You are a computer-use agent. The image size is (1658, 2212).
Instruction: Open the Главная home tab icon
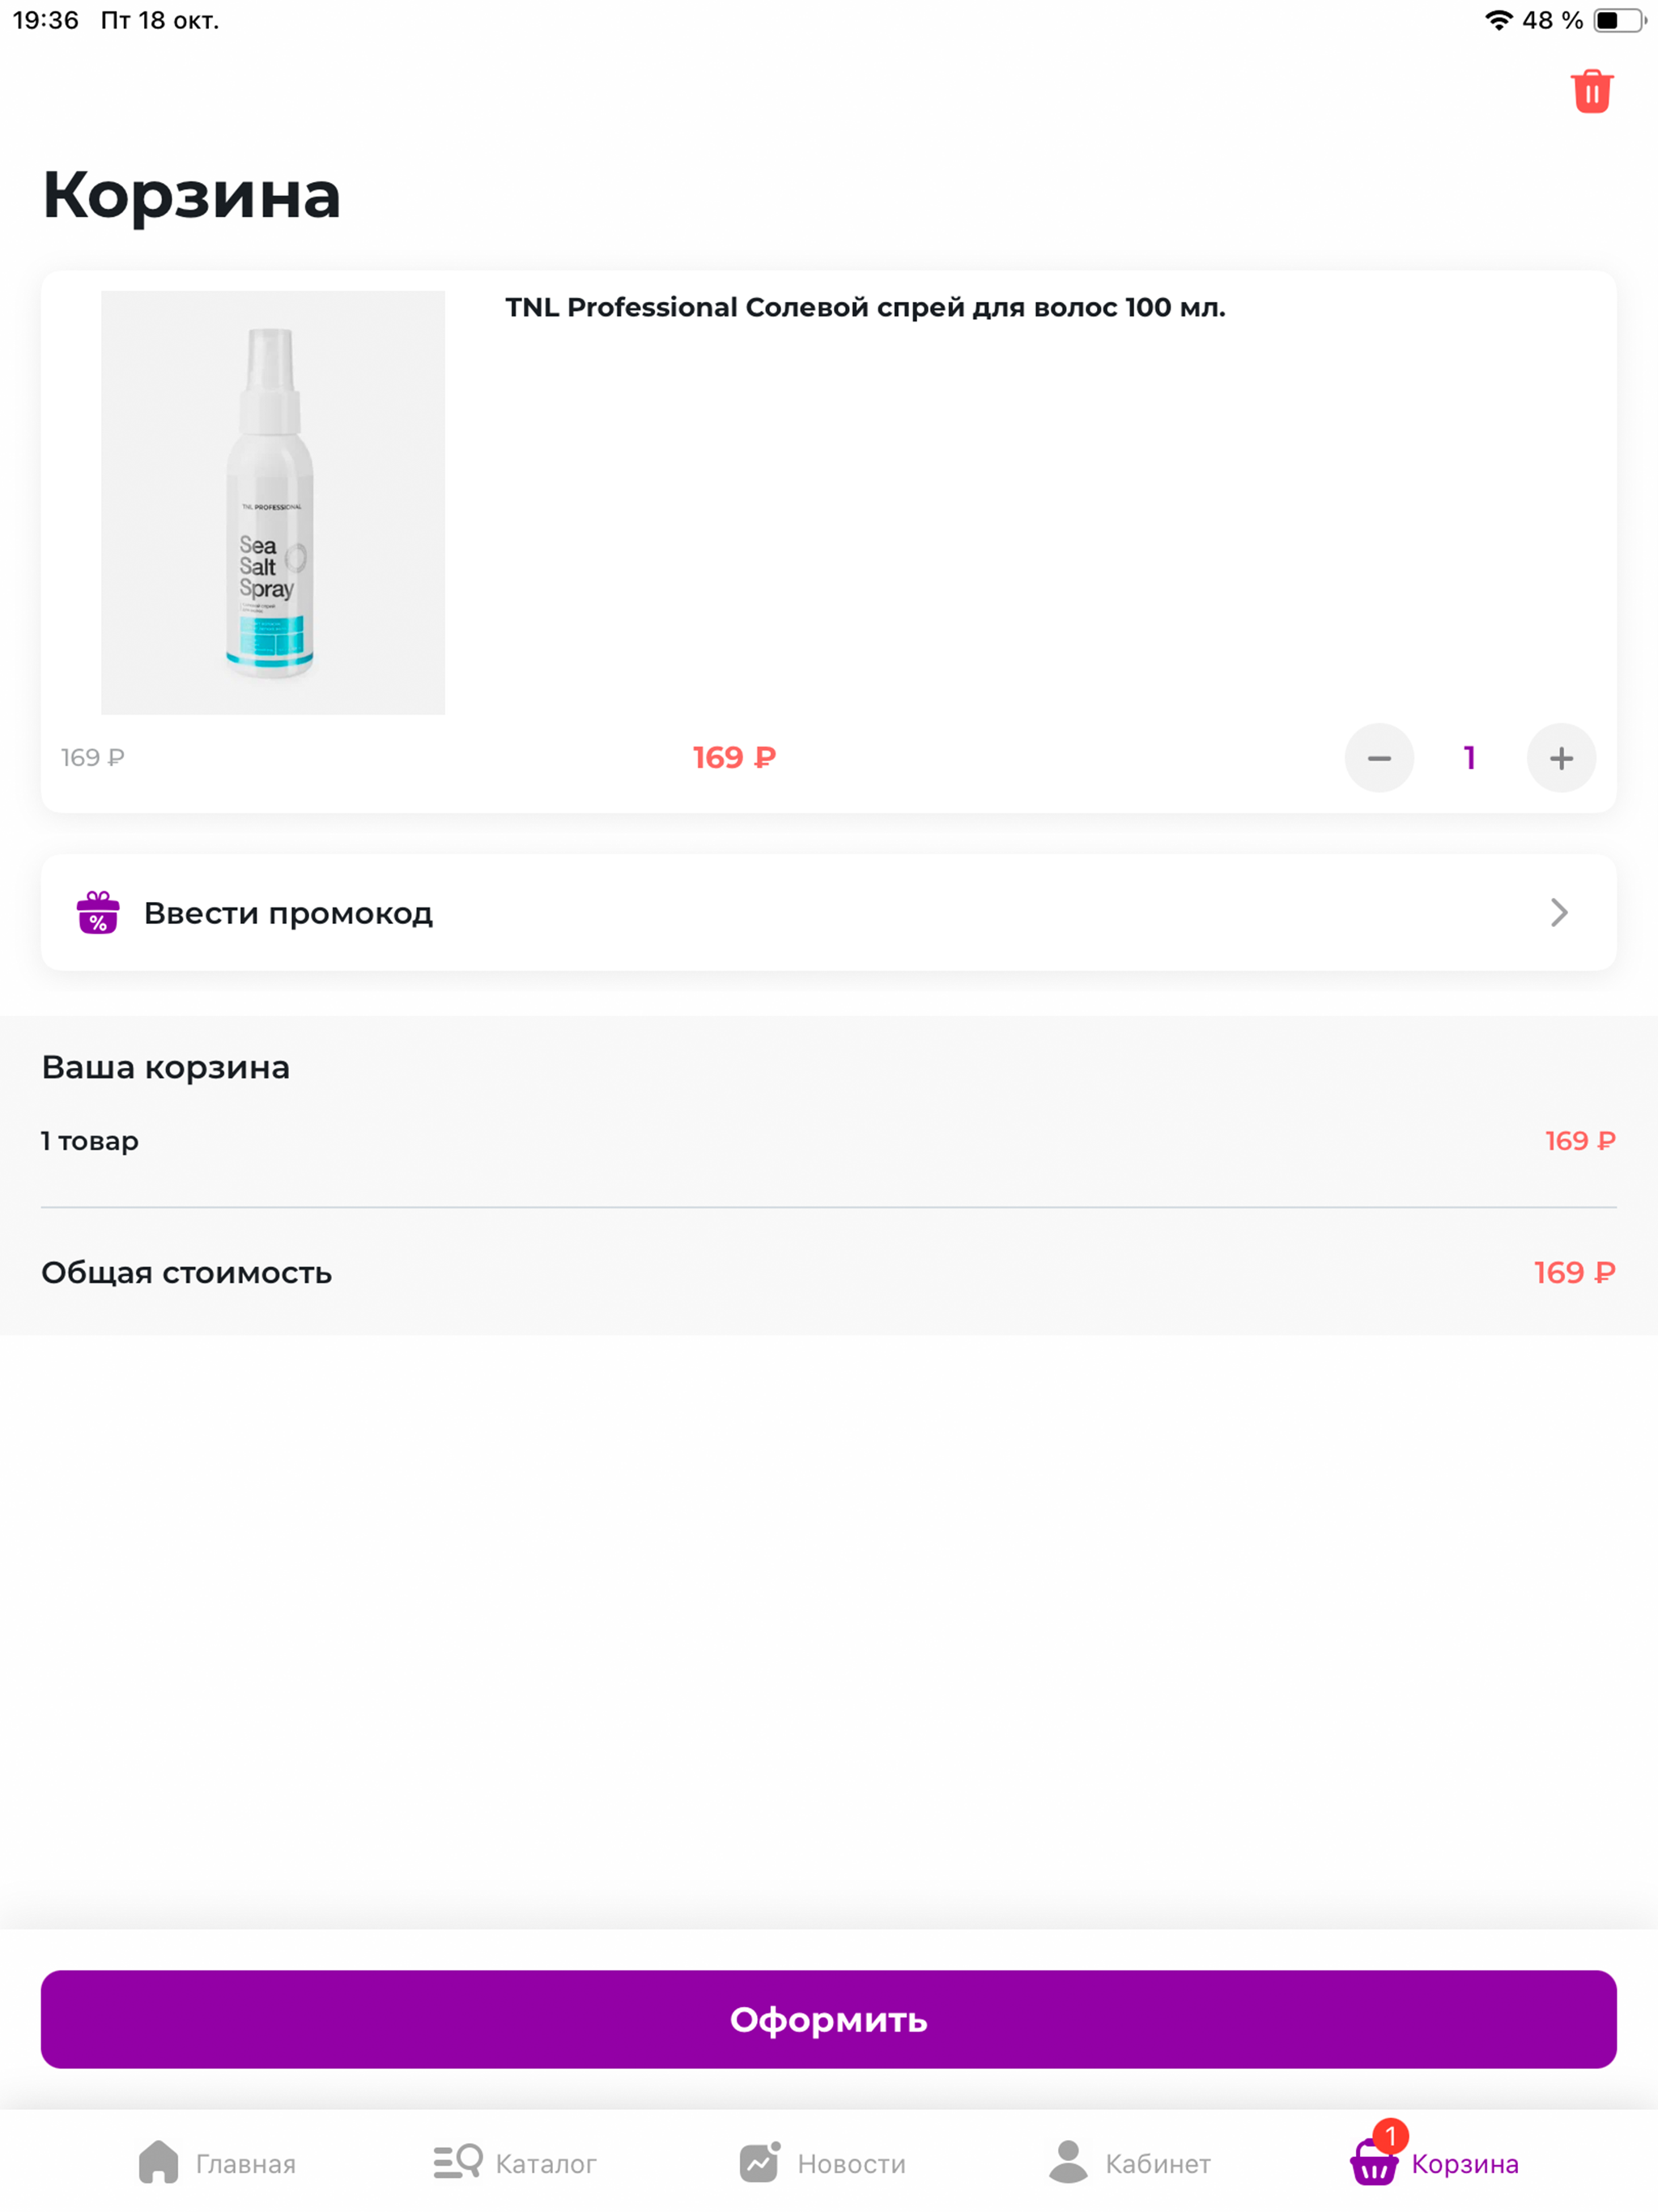(158, 2162)
